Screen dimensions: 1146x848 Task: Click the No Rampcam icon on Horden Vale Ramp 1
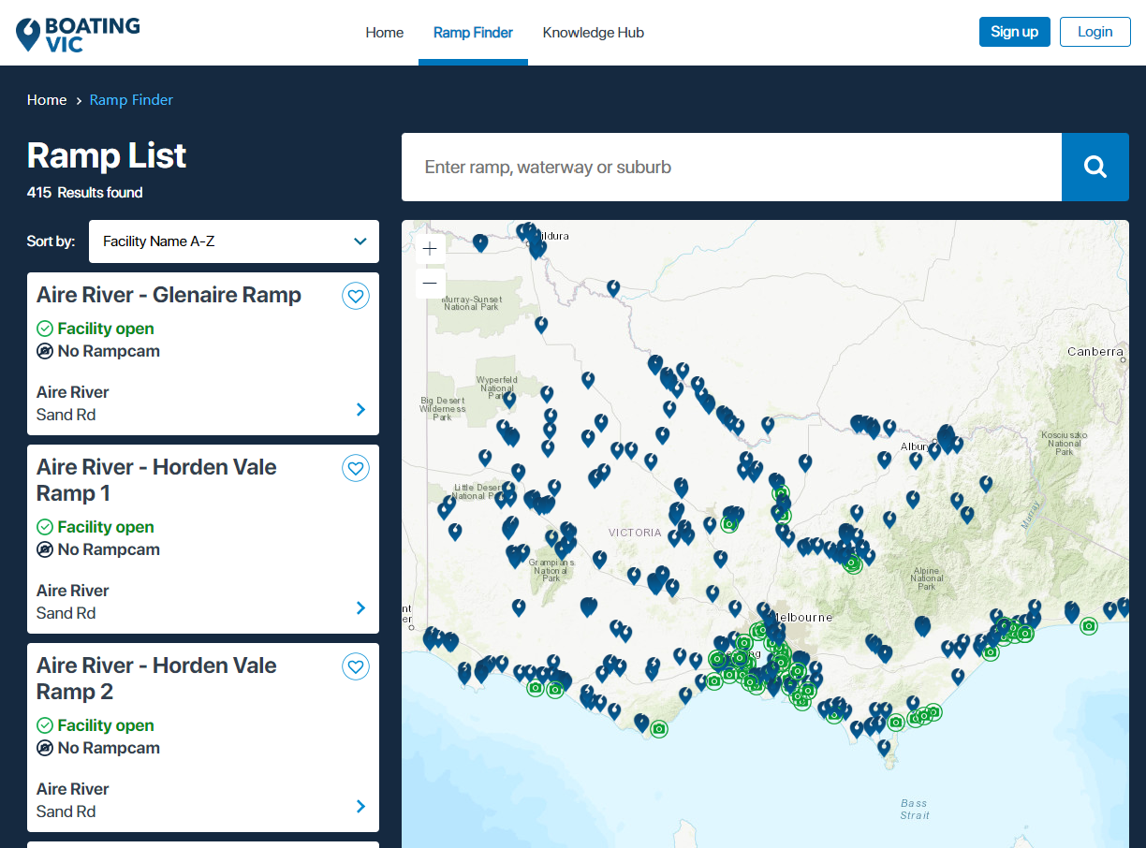pyautogui.click(x=44, y=549)
